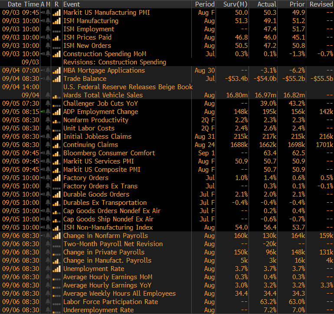Screen dimensions: 334x314
Task: Enable the bell alert for Durable Goods Orders
Action: (48, 194)
